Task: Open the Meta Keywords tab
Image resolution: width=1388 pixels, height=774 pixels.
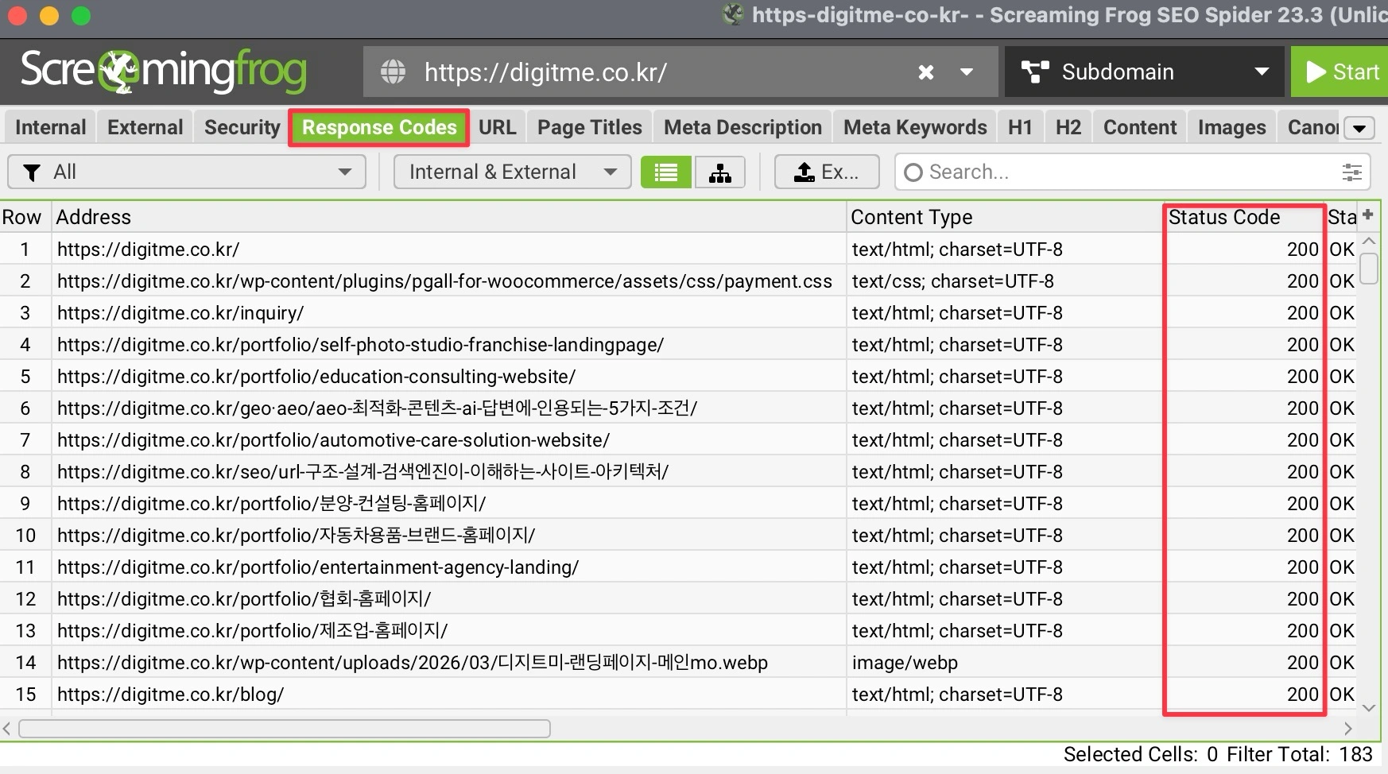Action: point(915,127)
